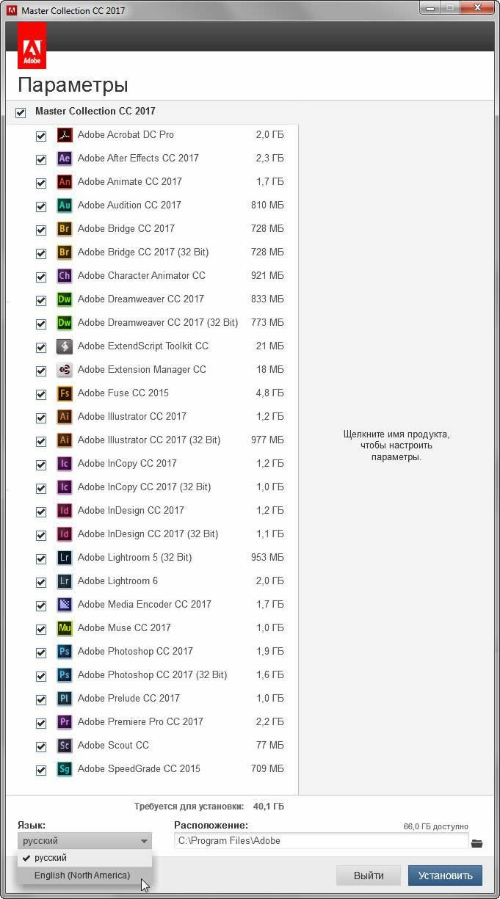Disable Adobe Photoshop CC 2017 (32 Bit) checkbox
Screen dimensions: 500x899
tap(41, 676)
